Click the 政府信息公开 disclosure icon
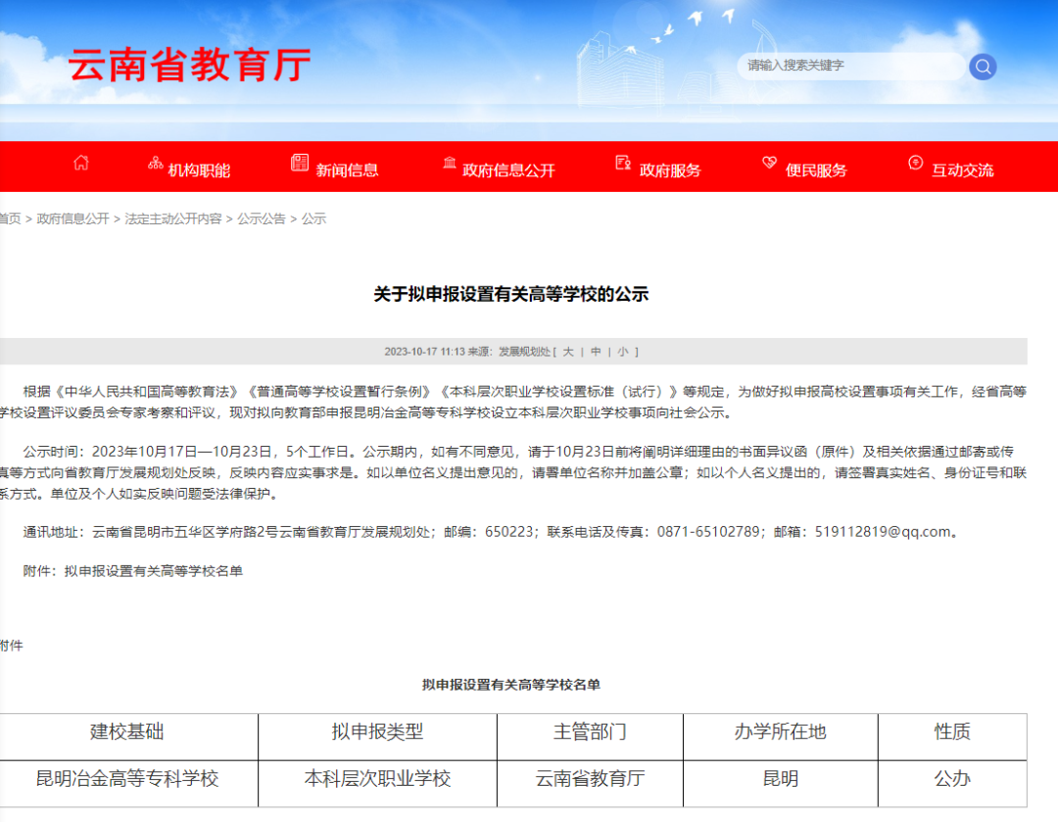Viewport: 1058px width, 822px height. coord(449,165)
